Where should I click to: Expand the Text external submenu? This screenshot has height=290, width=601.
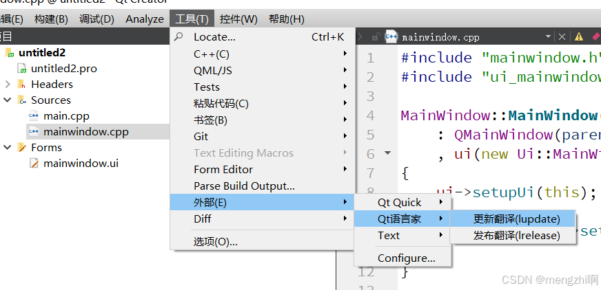coord(403,235)
